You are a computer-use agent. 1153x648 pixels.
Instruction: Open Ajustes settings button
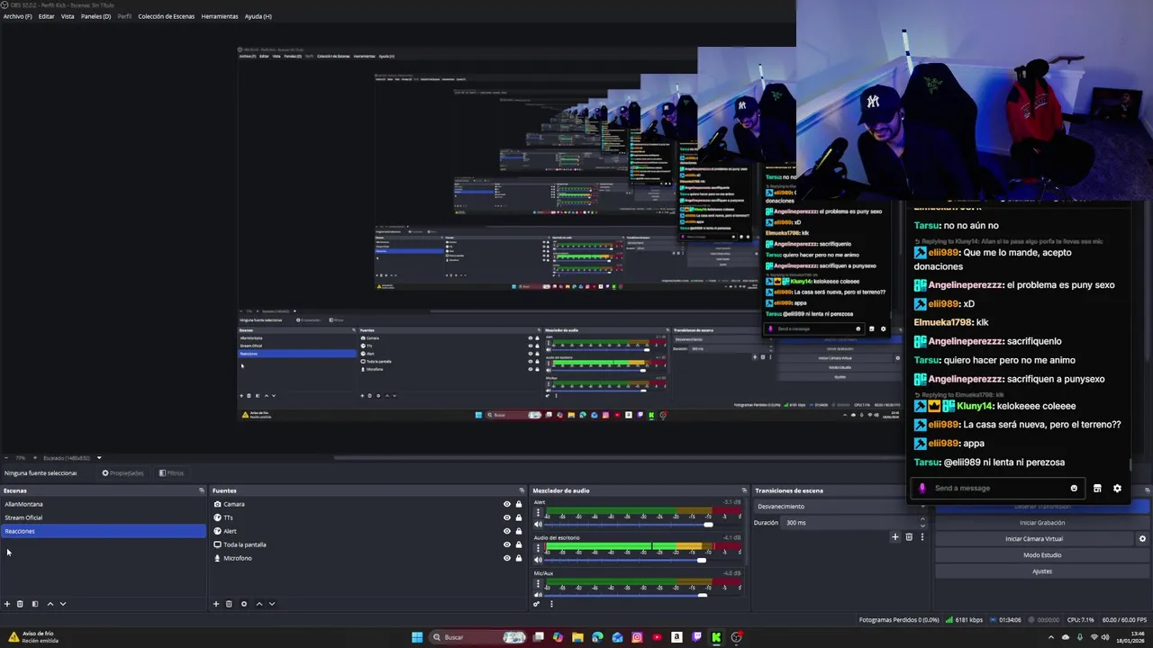[x=1042, y=571]
